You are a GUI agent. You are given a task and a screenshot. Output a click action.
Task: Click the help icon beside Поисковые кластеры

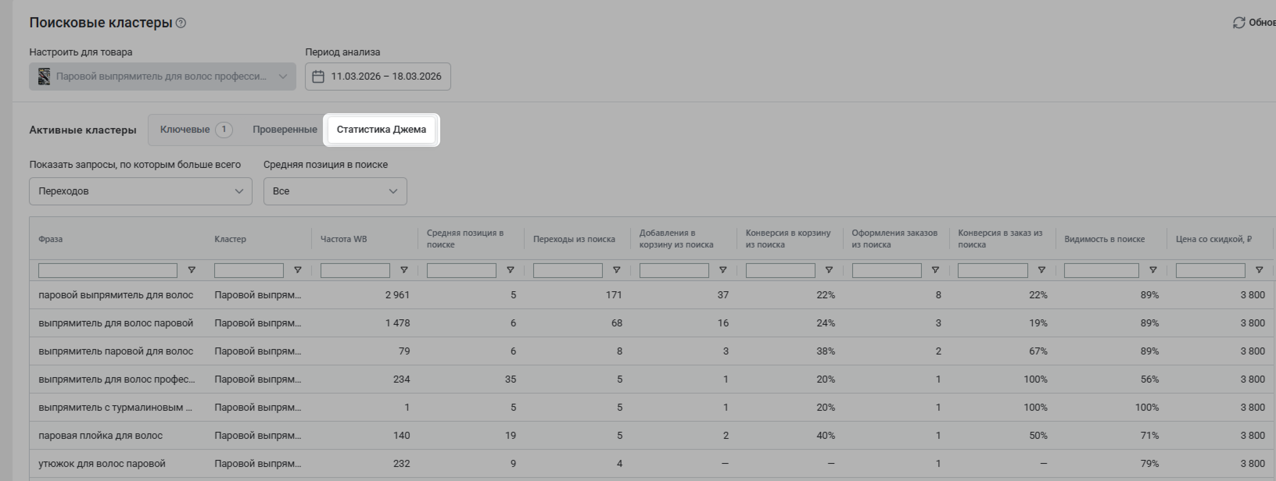point(181,23)
